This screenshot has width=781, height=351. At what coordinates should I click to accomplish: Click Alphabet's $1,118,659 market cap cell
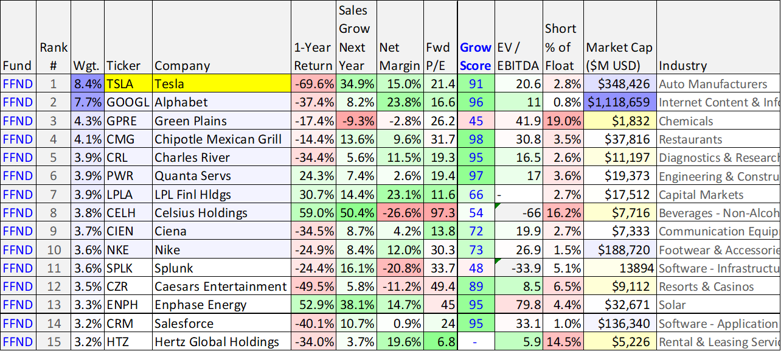620,102
